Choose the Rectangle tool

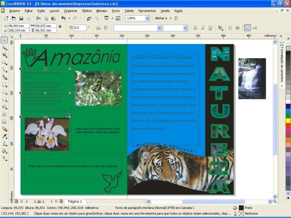(x=4, y=85)
